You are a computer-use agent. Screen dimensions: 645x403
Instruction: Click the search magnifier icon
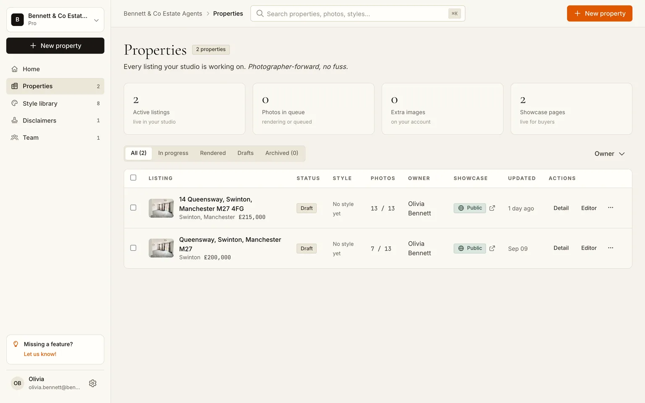click(260, 13)
